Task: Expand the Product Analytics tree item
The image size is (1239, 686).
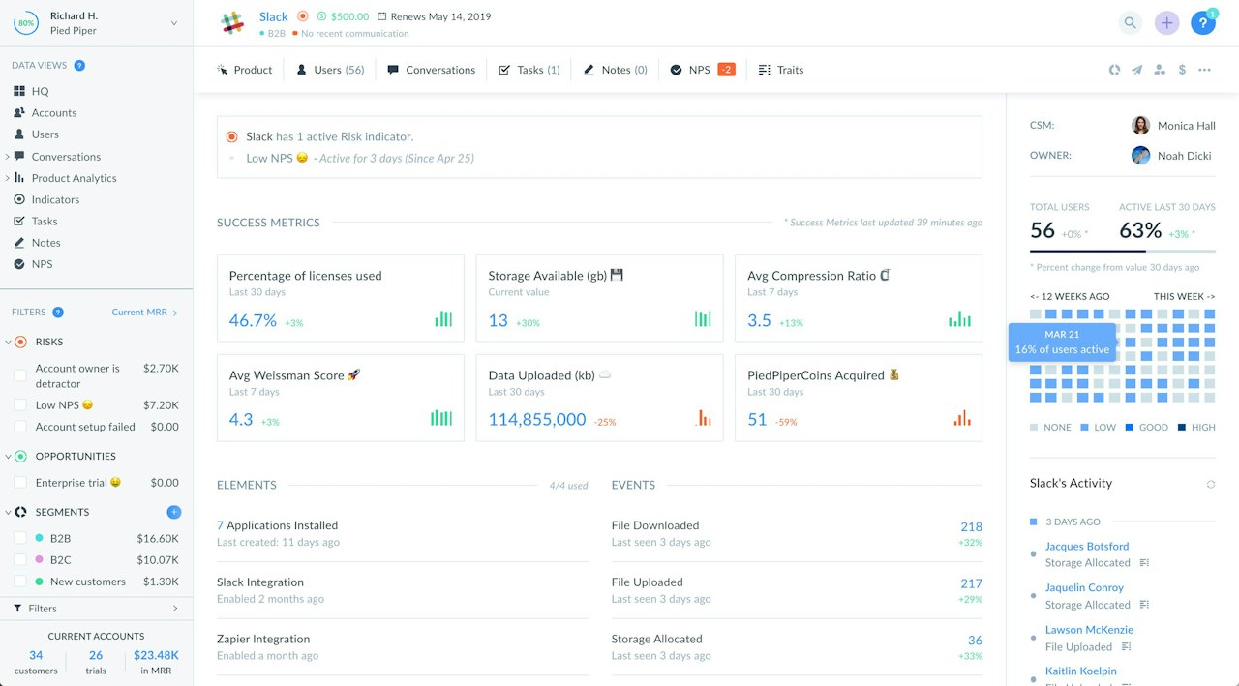Action: coord(7,178)
